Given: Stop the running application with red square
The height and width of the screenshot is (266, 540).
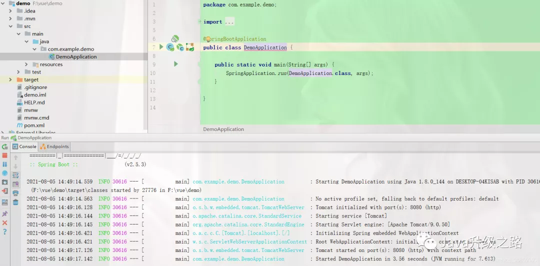Looking at the screenshot, I should click(5, 155).
